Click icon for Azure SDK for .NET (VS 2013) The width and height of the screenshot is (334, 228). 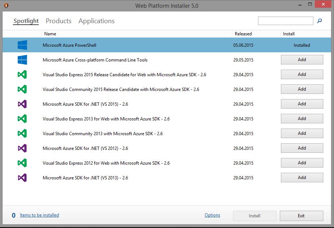(x=22, y=178)
